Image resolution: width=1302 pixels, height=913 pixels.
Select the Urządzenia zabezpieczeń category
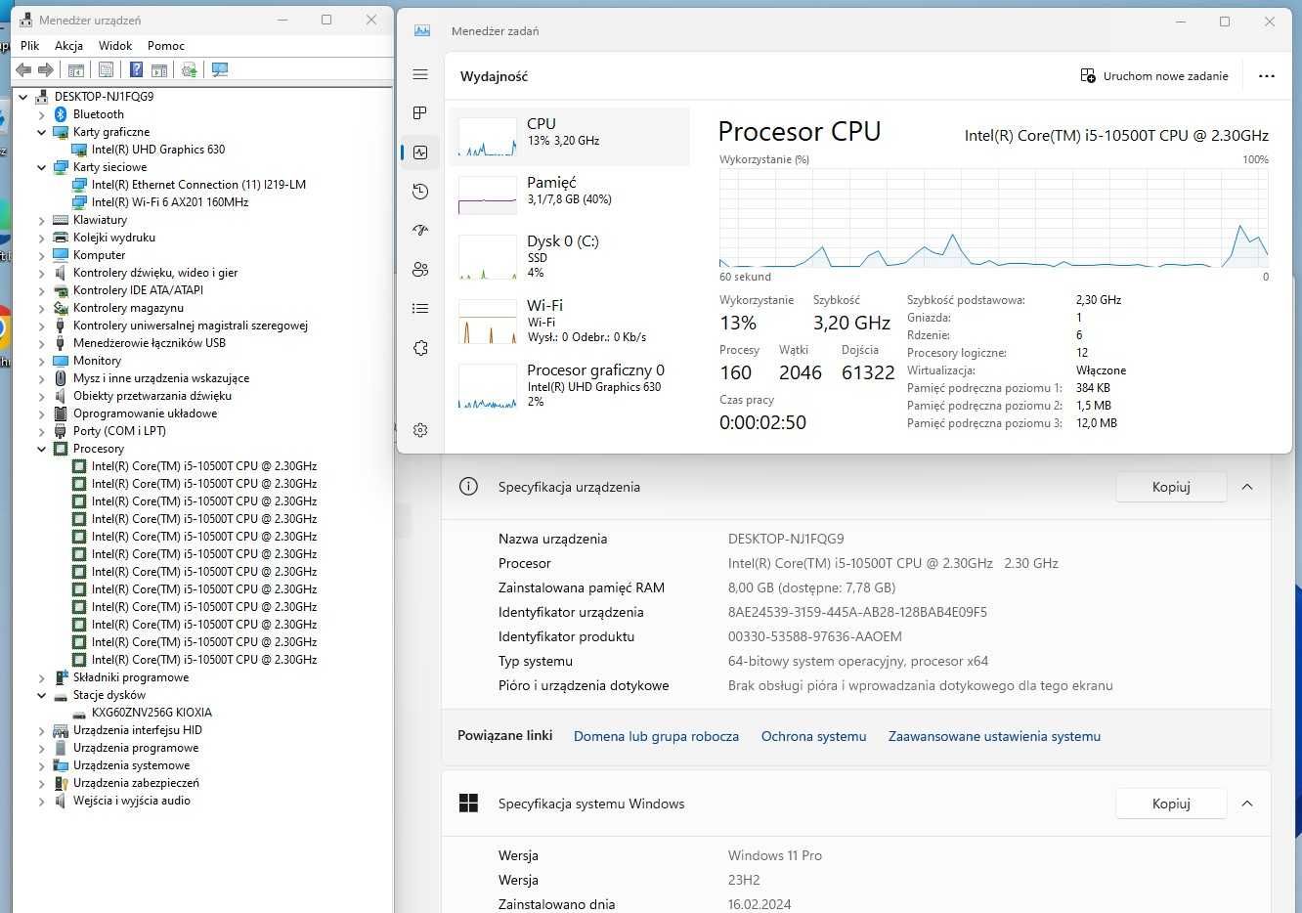tap(136, 783)
